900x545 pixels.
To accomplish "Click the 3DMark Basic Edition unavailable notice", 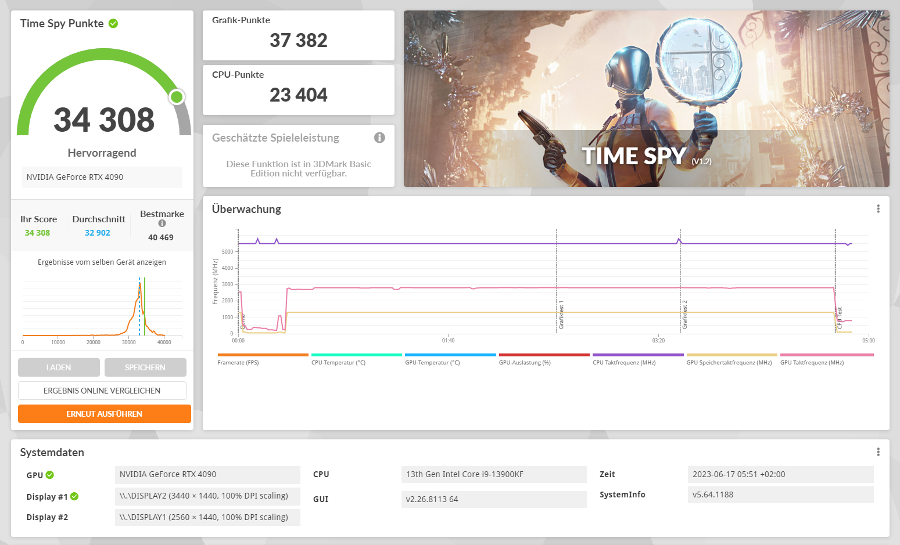I will click(x=299, y=168).
